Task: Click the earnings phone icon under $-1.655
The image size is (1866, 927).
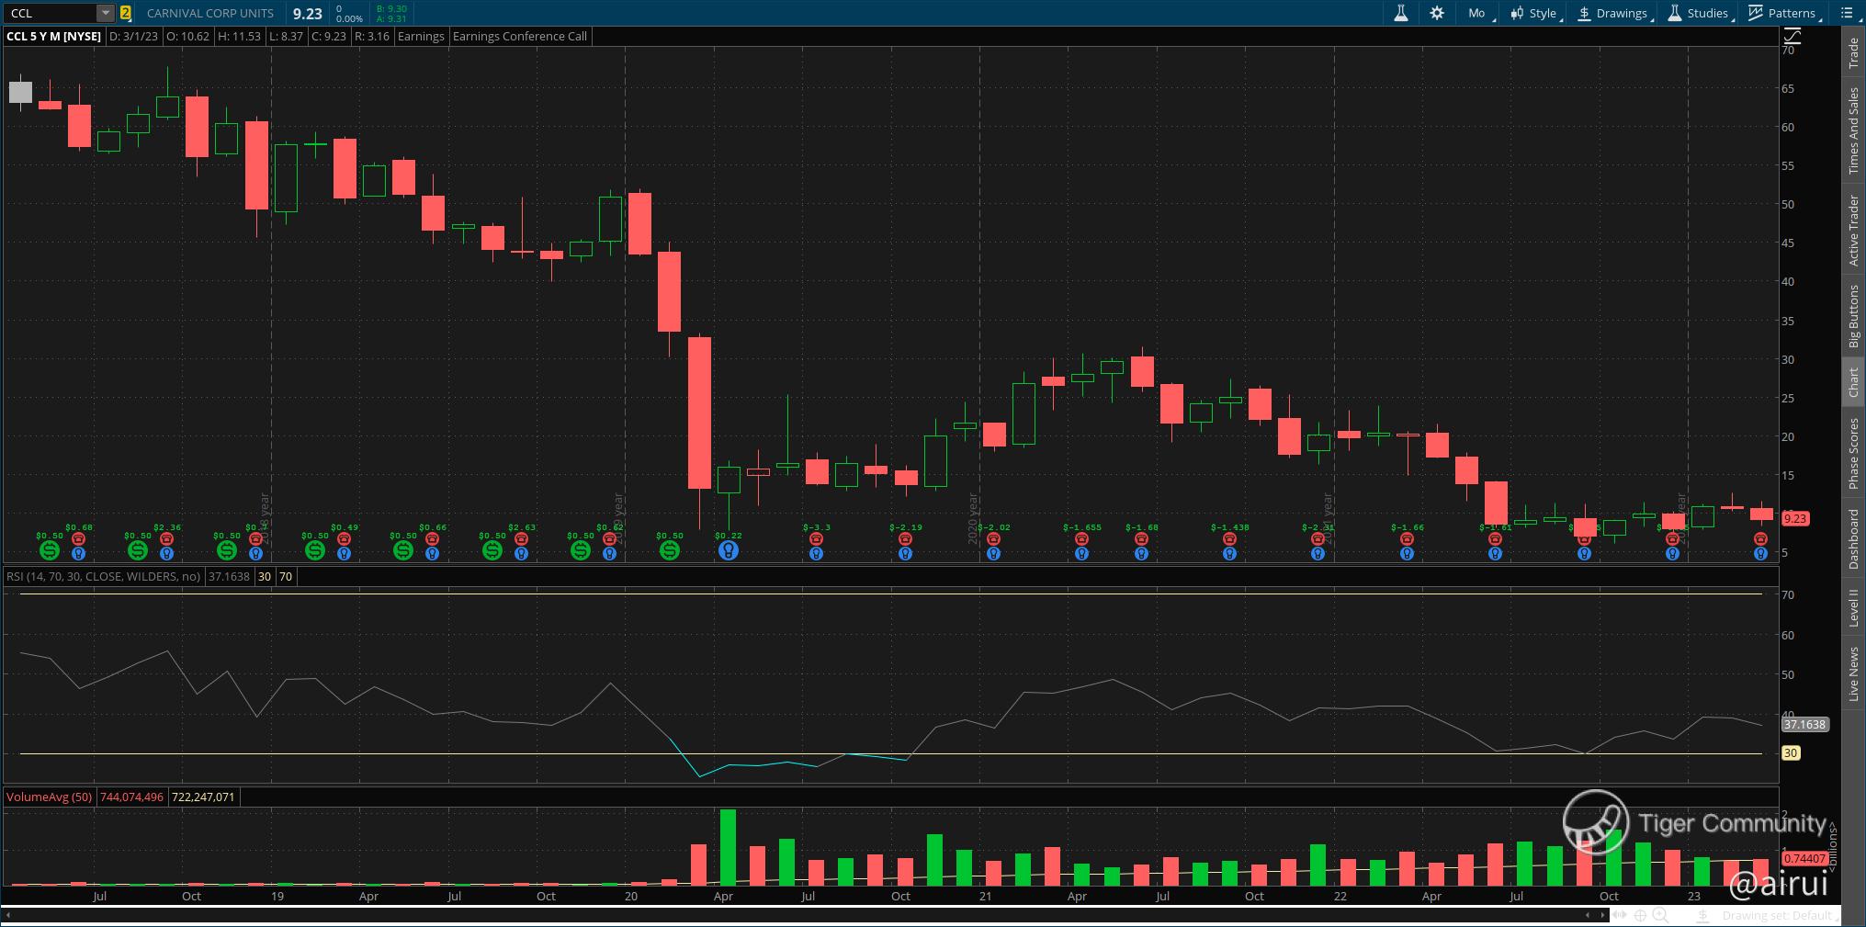Action: pos(1082,540)
